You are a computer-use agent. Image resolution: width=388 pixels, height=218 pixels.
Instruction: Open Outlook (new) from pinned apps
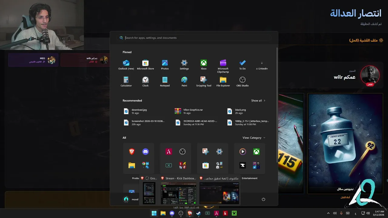tap(126, 65)
